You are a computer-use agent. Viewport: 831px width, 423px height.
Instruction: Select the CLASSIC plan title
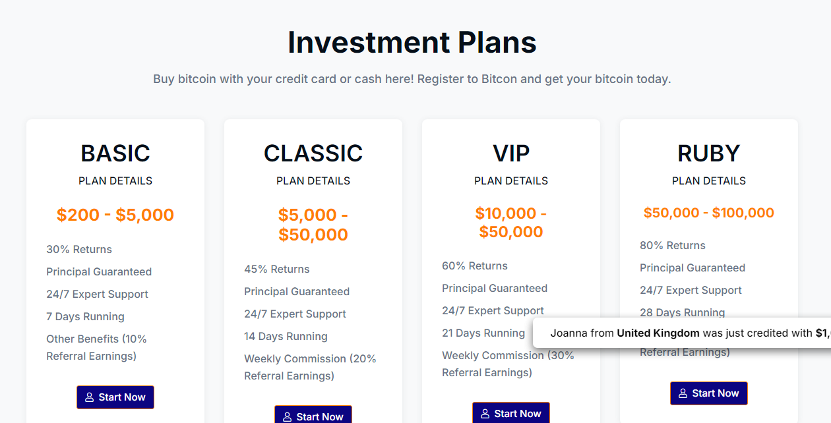click(313, 154)
